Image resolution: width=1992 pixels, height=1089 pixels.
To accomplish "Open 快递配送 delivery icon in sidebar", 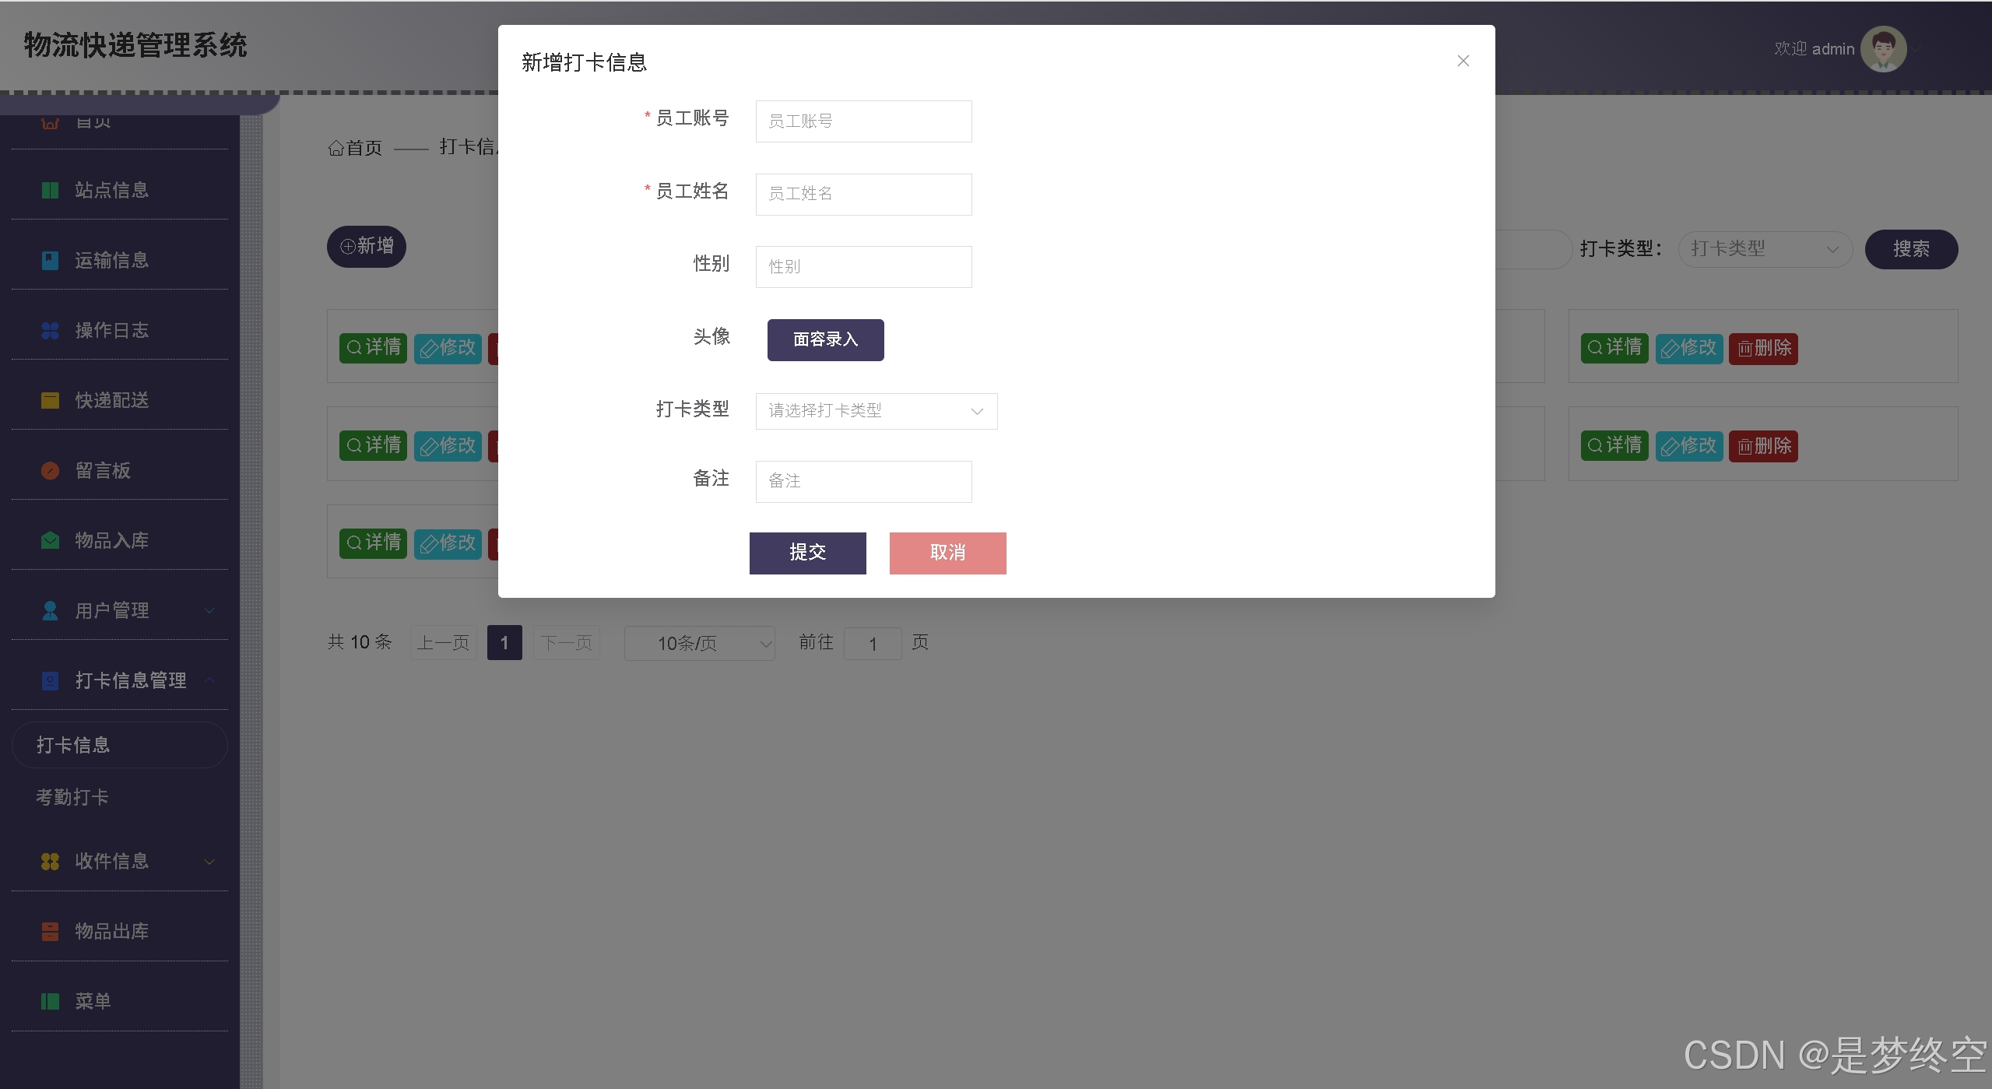I will click(x=50, y=400).
